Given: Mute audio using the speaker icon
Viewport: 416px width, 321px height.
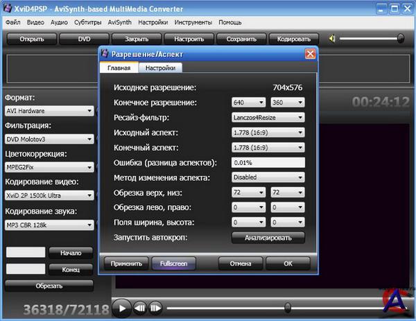Looking at the screenshot, I should point(333,39).
